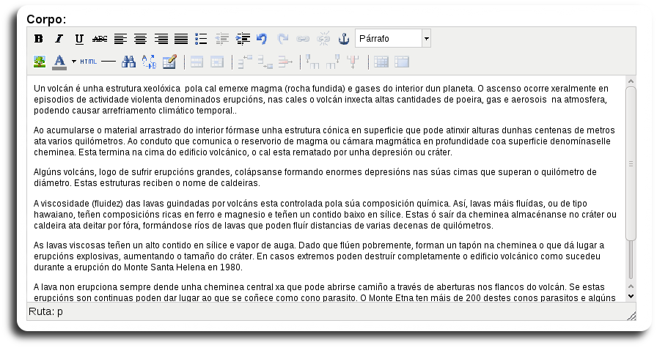Viewport: 657px width, 348px height.
Task: Click paragraph beginning 'Algúns volcáns, logo'
Action: click(x=315, y=177)
